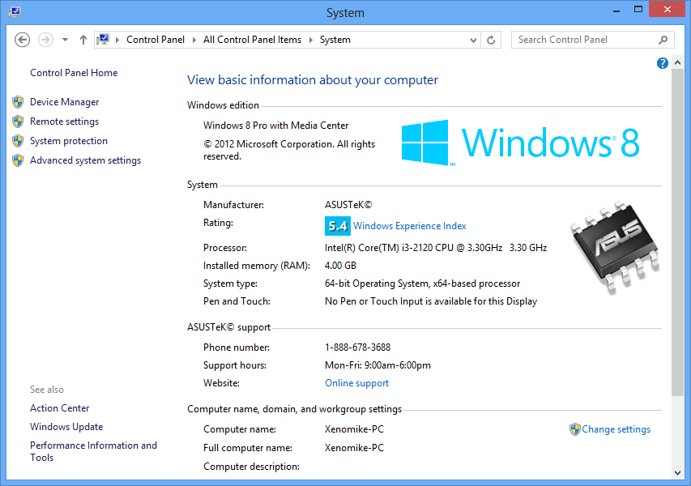The image size is (691, 486).
Task: Click the shield icon beside Device Manager
Action: coord(18,102)
